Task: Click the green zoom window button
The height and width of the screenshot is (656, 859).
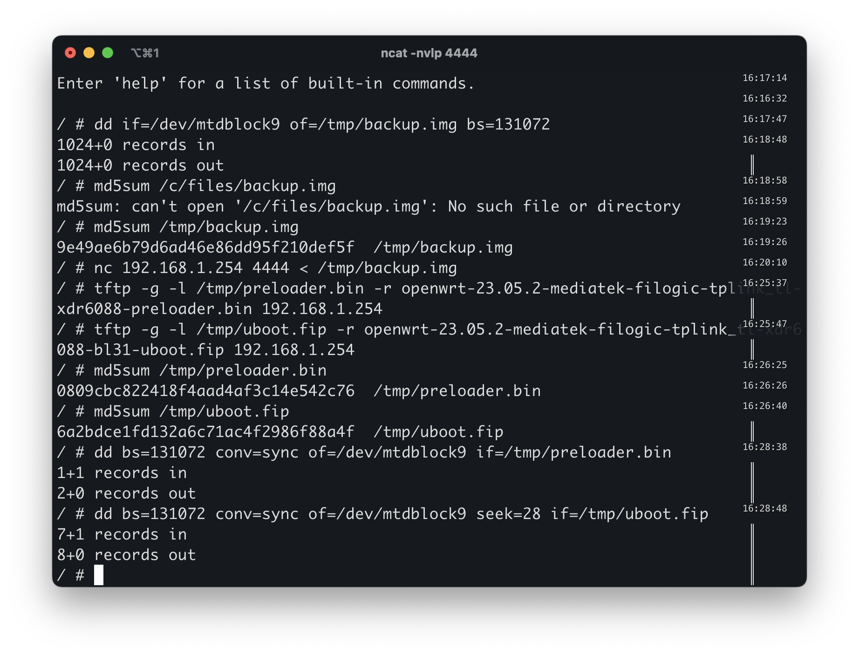Action: point(108,53)
